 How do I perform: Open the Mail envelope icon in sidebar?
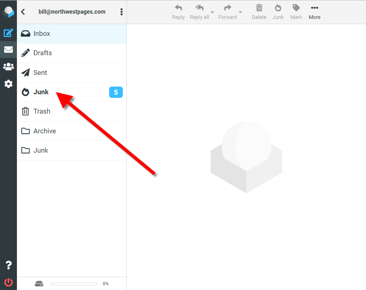[x=8, y=50]
